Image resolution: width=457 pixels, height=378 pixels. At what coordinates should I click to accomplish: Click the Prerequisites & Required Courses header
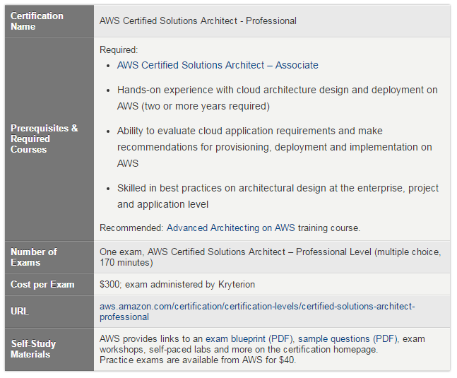click(x=49, y=139)
